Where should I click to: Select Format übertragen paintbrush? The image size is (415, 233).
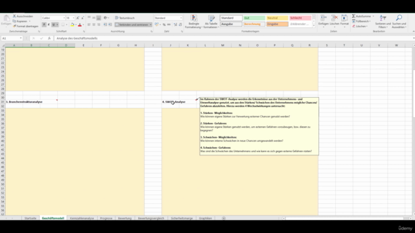pos(25,26)
